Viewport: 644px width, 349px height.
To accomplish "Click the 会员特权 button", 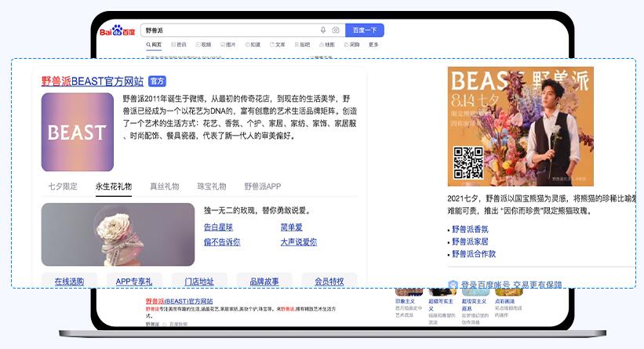I will (329, 281).
